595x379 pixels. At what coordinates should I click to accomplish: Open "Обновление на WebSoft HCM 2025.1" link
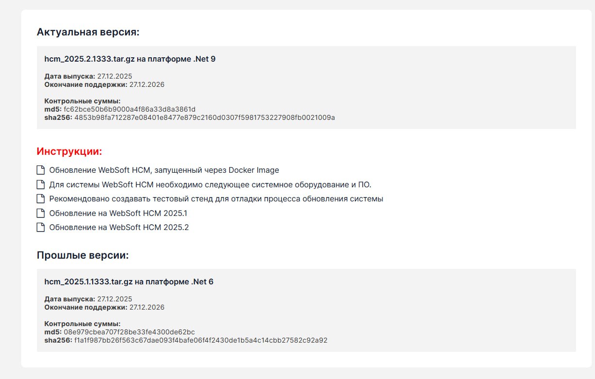coord(118,213)
